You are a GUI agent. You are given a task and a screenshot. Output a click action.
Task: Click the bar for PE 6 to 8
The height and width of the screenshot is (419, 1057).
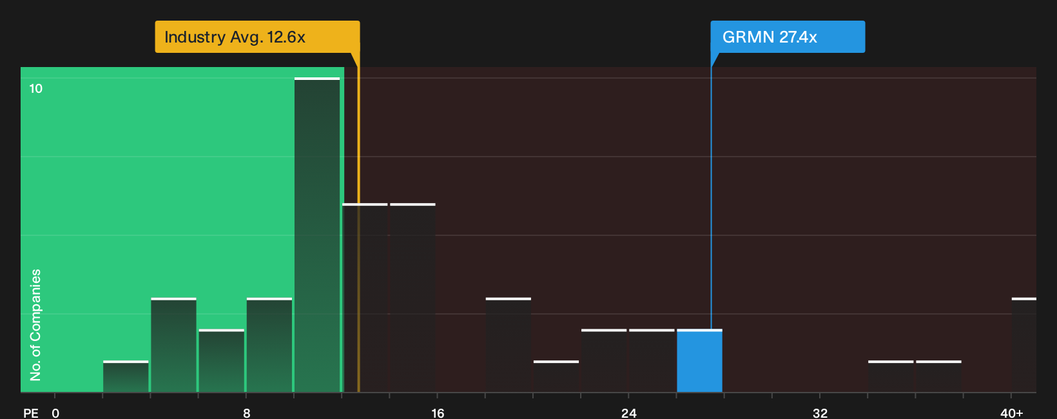tap(221, 361)
